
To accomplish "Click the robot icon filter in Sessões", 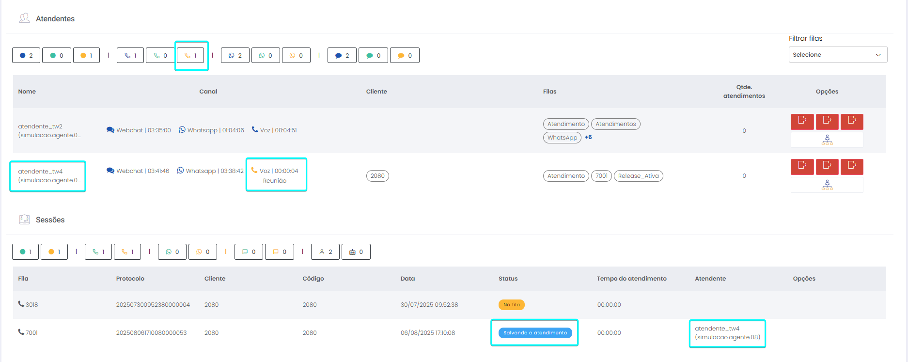I will 356,252.
